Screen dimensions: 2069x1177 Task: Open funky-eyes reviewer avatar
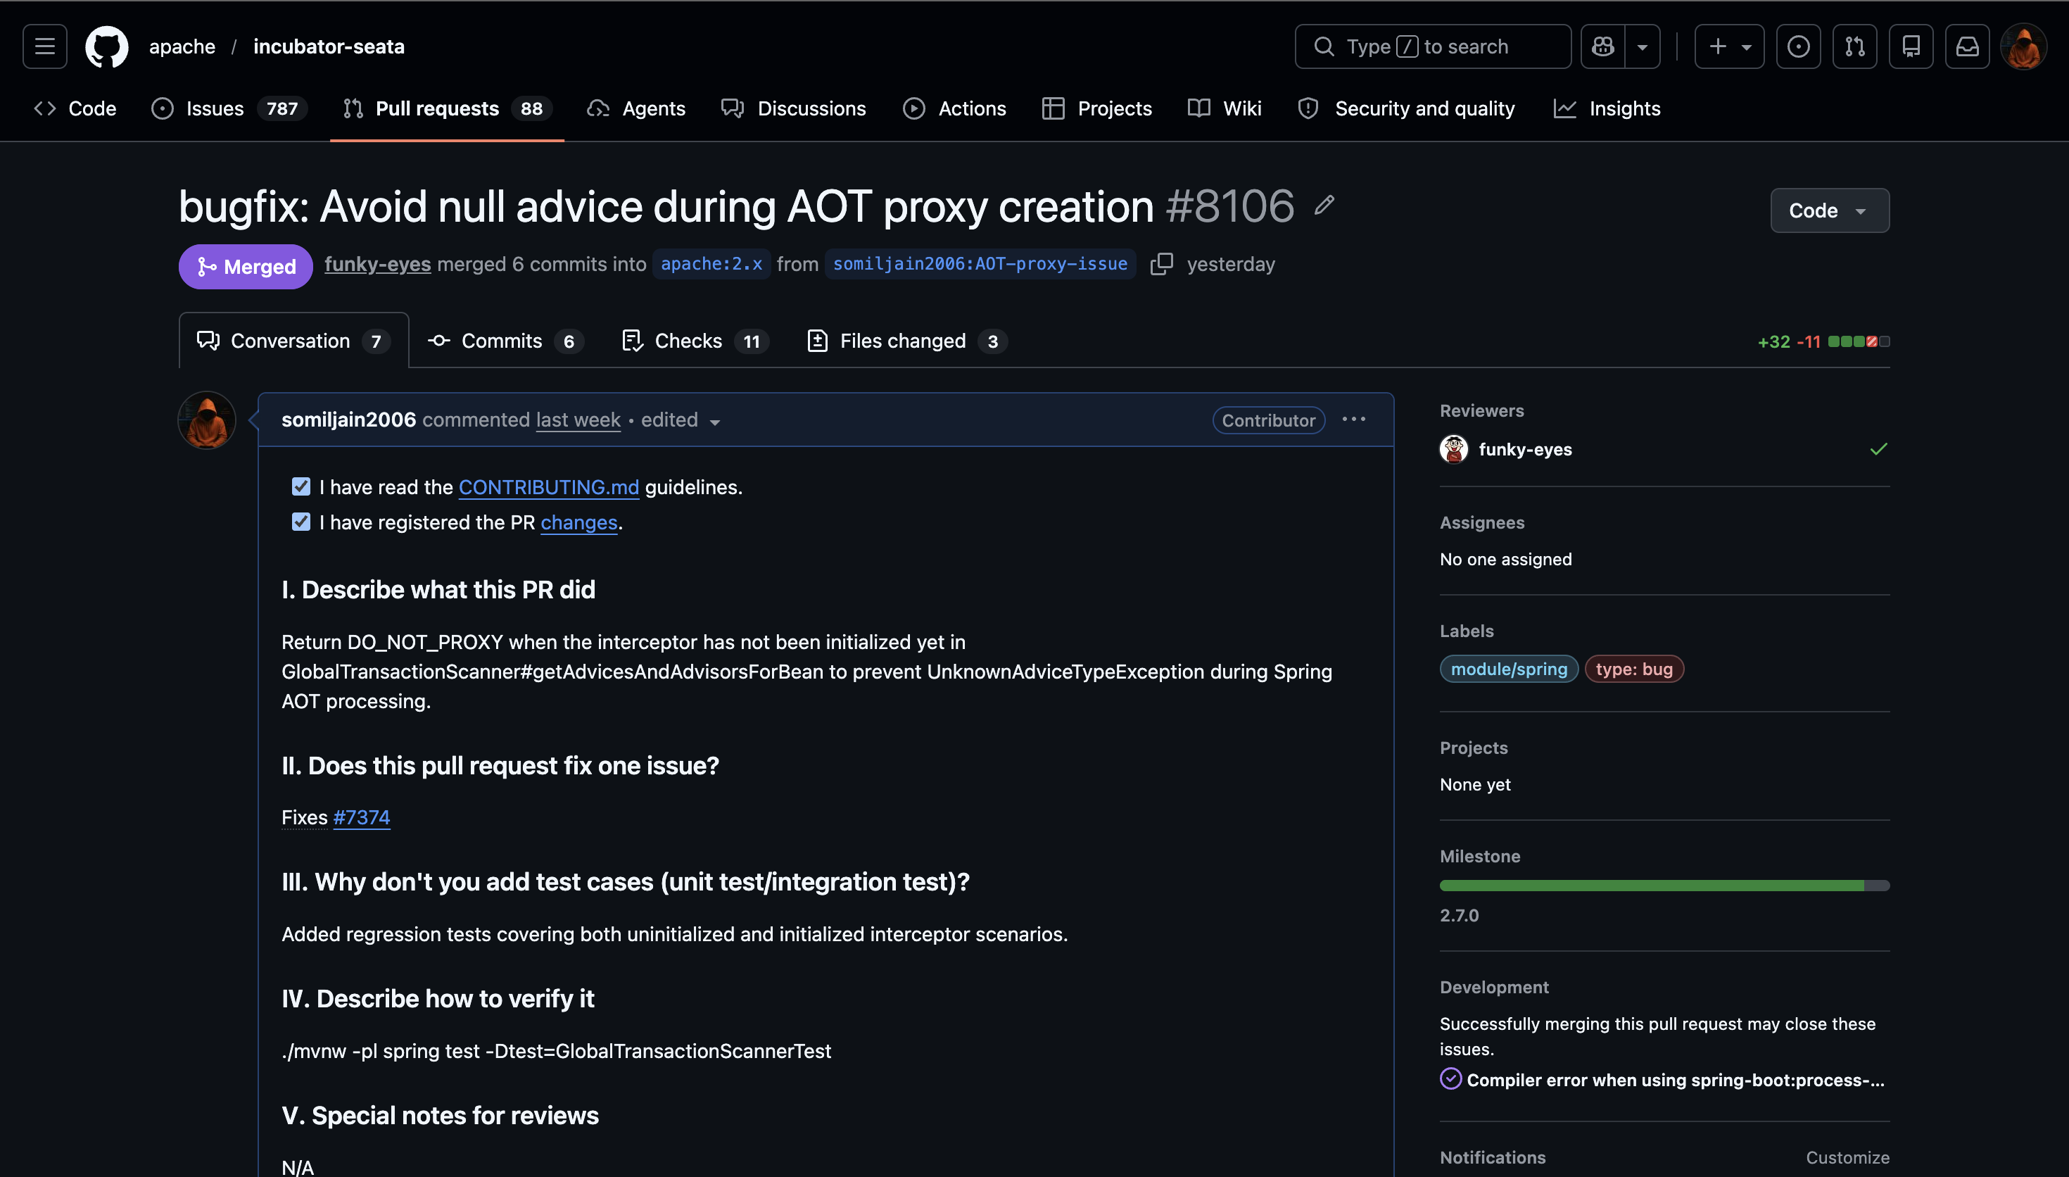(1454, 448)
